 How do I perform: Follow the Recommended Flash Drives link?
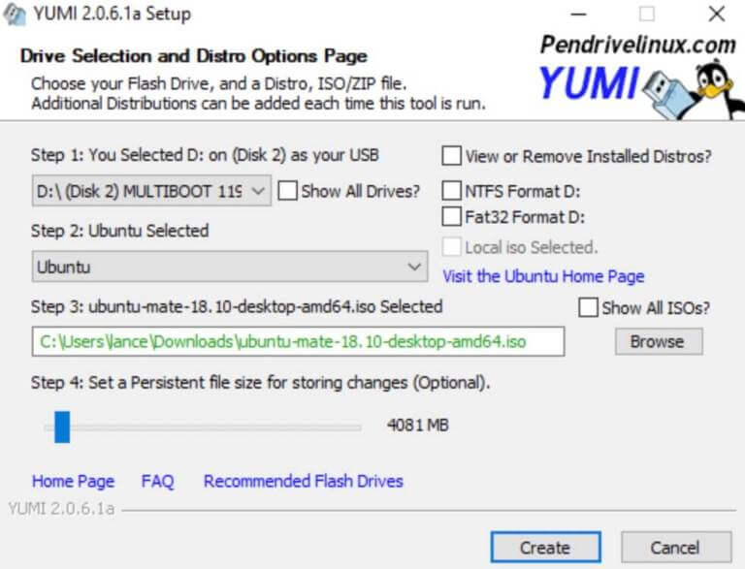(303, 481)
